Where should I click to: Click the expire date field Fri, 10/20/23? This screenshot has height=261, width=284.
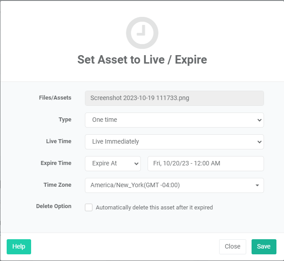point(205,163)
